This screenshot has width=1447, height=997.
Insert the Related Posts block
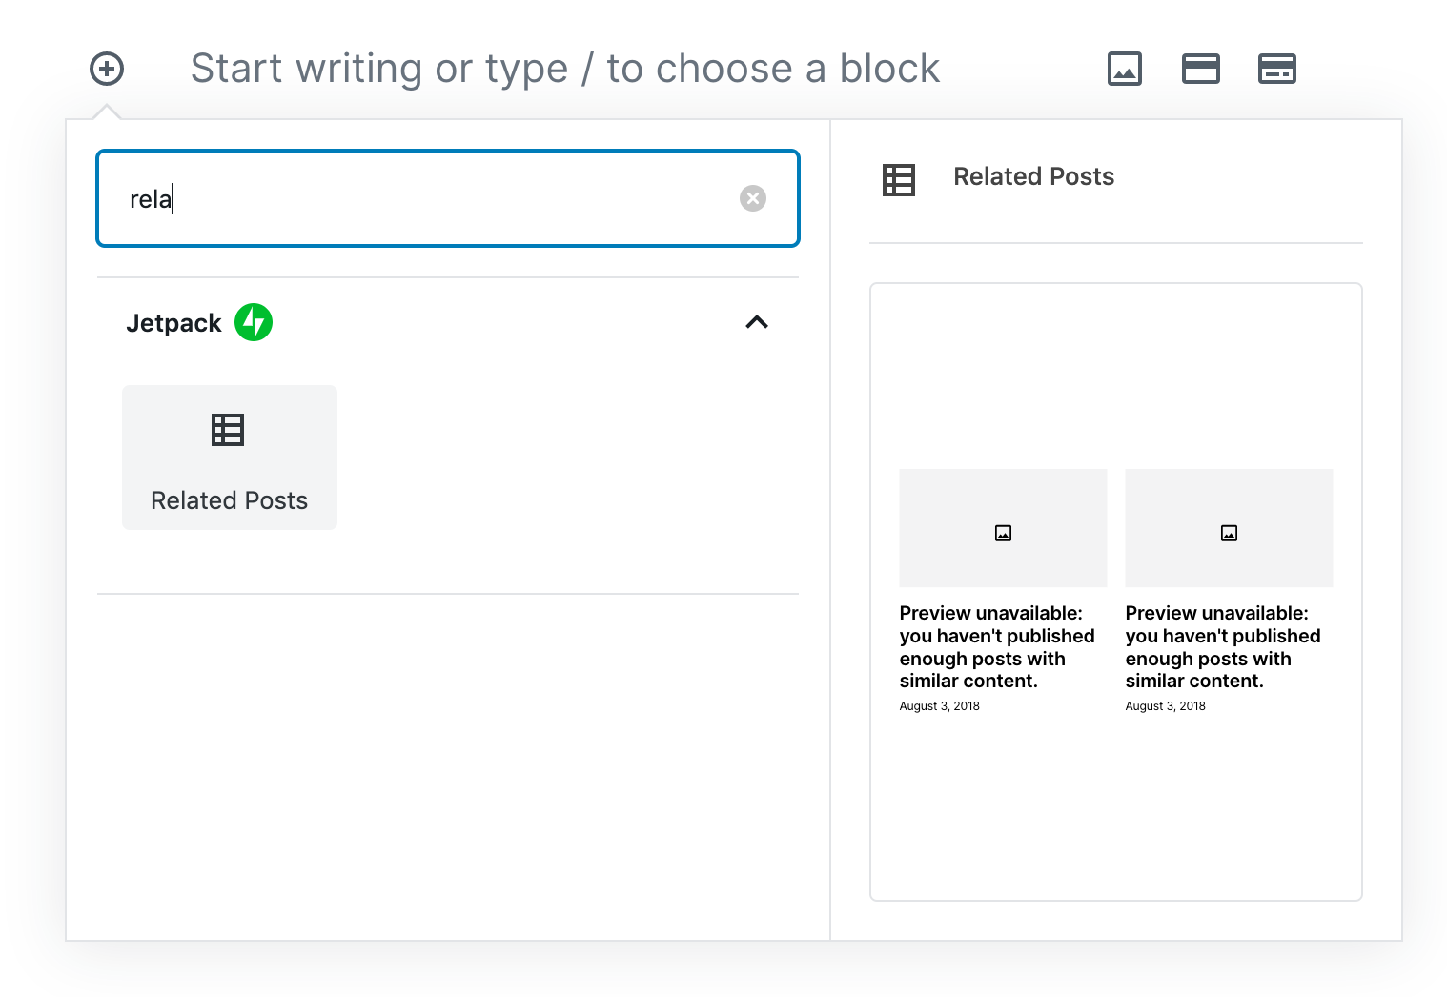click(230, 458)
